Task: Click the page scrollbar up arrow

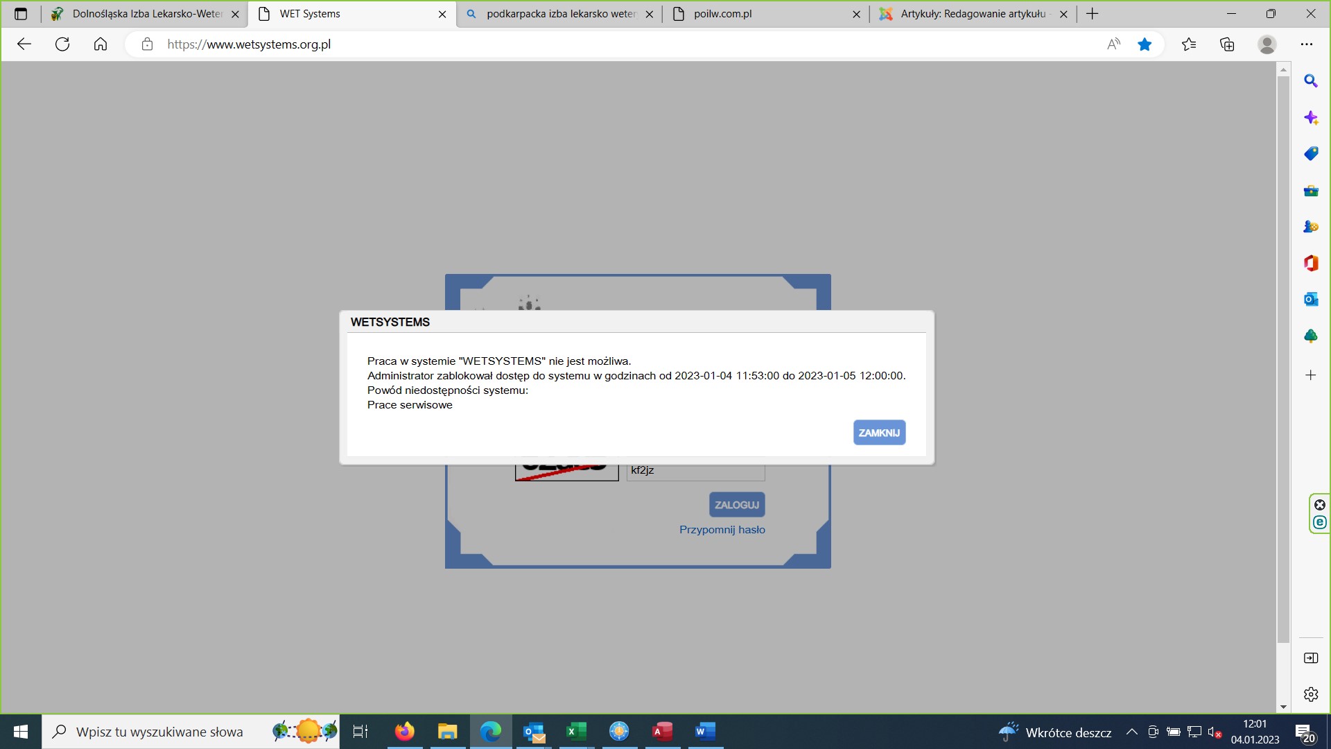Action: point(1283,69)
